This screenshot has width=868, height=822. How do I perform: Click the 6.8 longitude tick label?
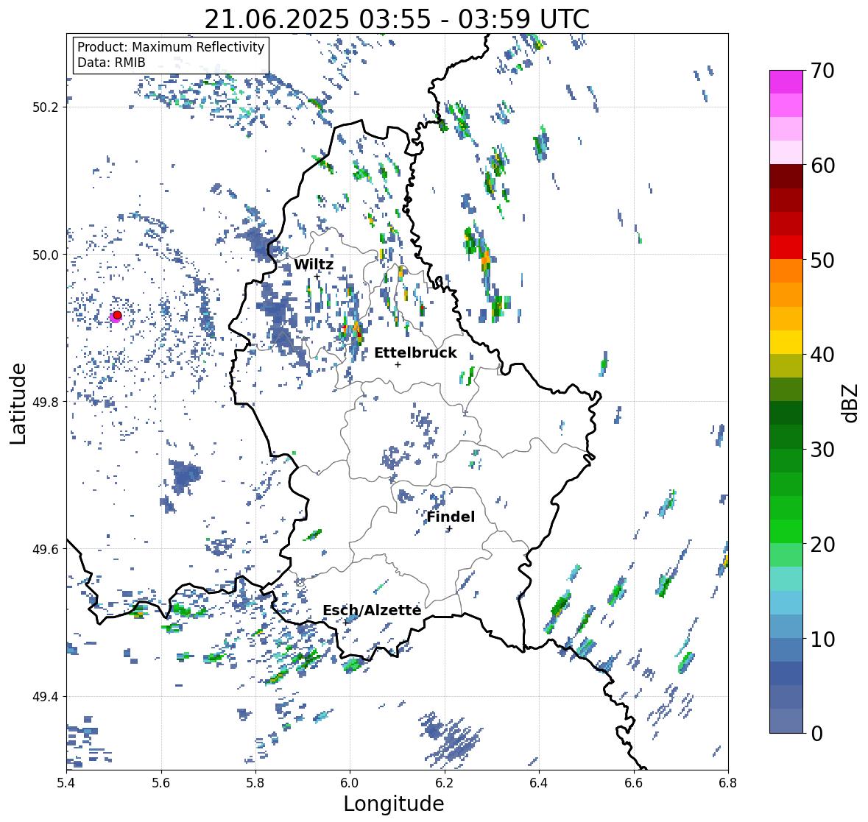(x=728, y=783)
